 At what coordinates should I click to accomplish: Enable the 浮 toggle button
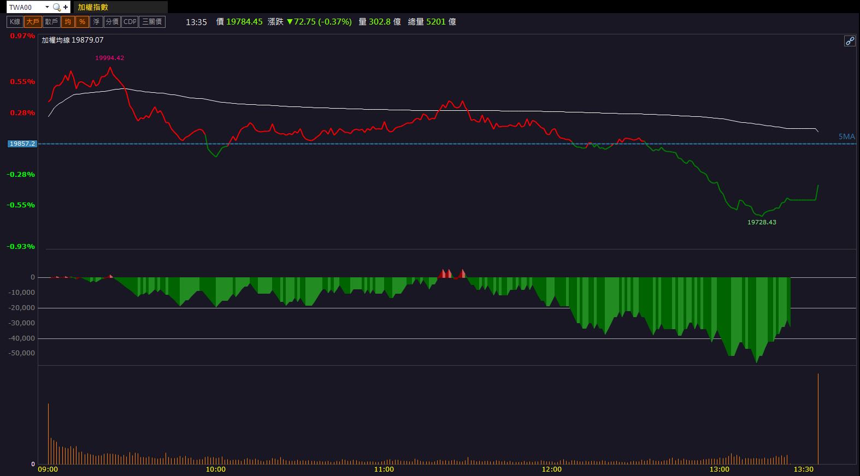pos(96,22)
